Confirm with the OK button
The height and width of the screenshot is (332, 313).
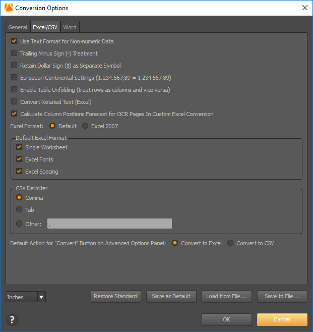coord(227,319)
